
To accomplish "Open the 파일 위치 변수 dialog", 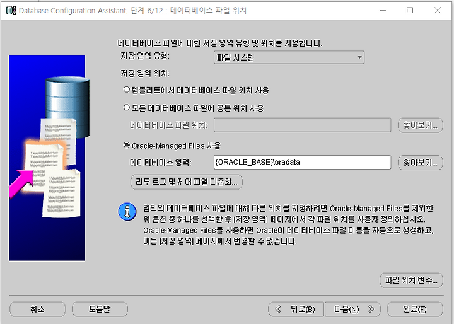I will 411,281.
